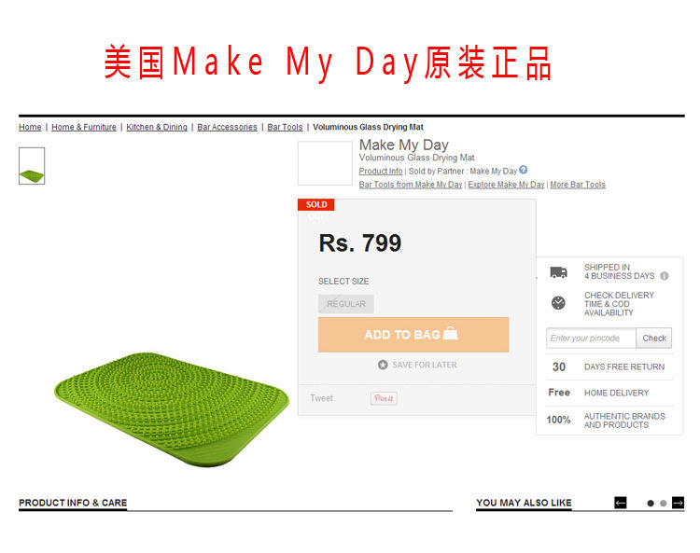Click the previous arrow in You May Also Like
Screen dimensions: 700x553
pos(621,503)
